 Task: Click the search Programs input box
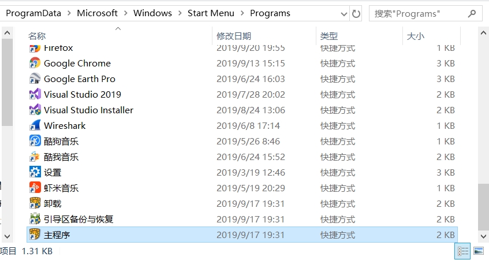(x=421, y=13)
